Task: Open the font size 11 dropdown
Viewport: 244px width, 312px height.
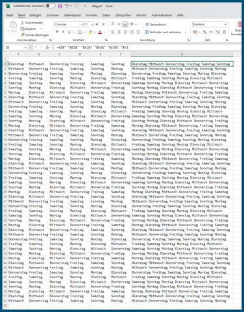Action: 92,24
